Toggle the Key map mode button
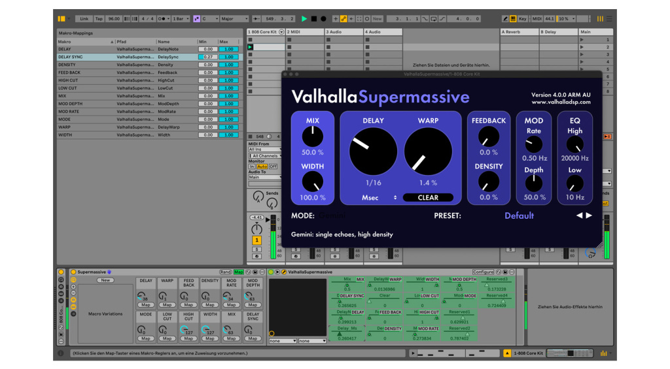The image size is (670, 369). (x=522, y=19)
